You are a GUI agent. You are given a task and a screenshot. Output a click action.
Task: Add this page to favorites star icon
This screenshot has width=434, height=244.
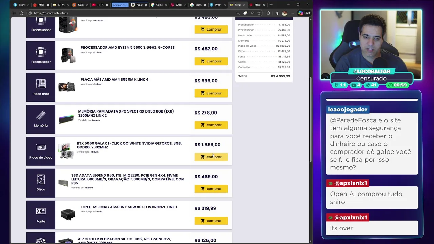259,13
